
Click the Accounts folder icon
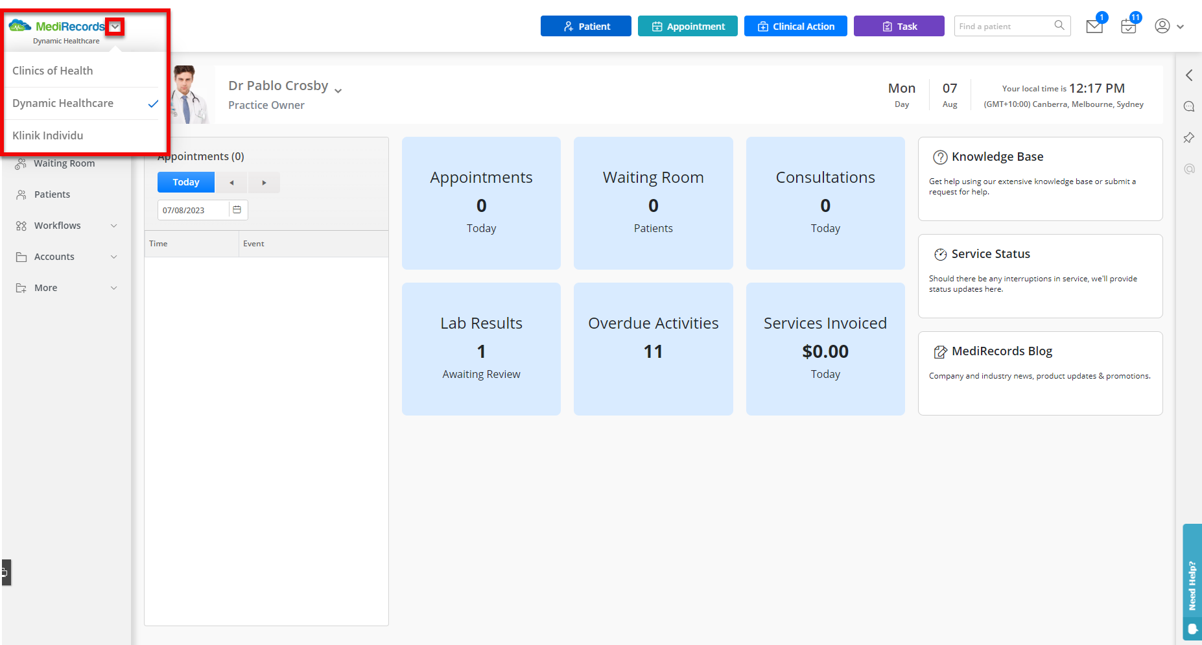(21, 257)
